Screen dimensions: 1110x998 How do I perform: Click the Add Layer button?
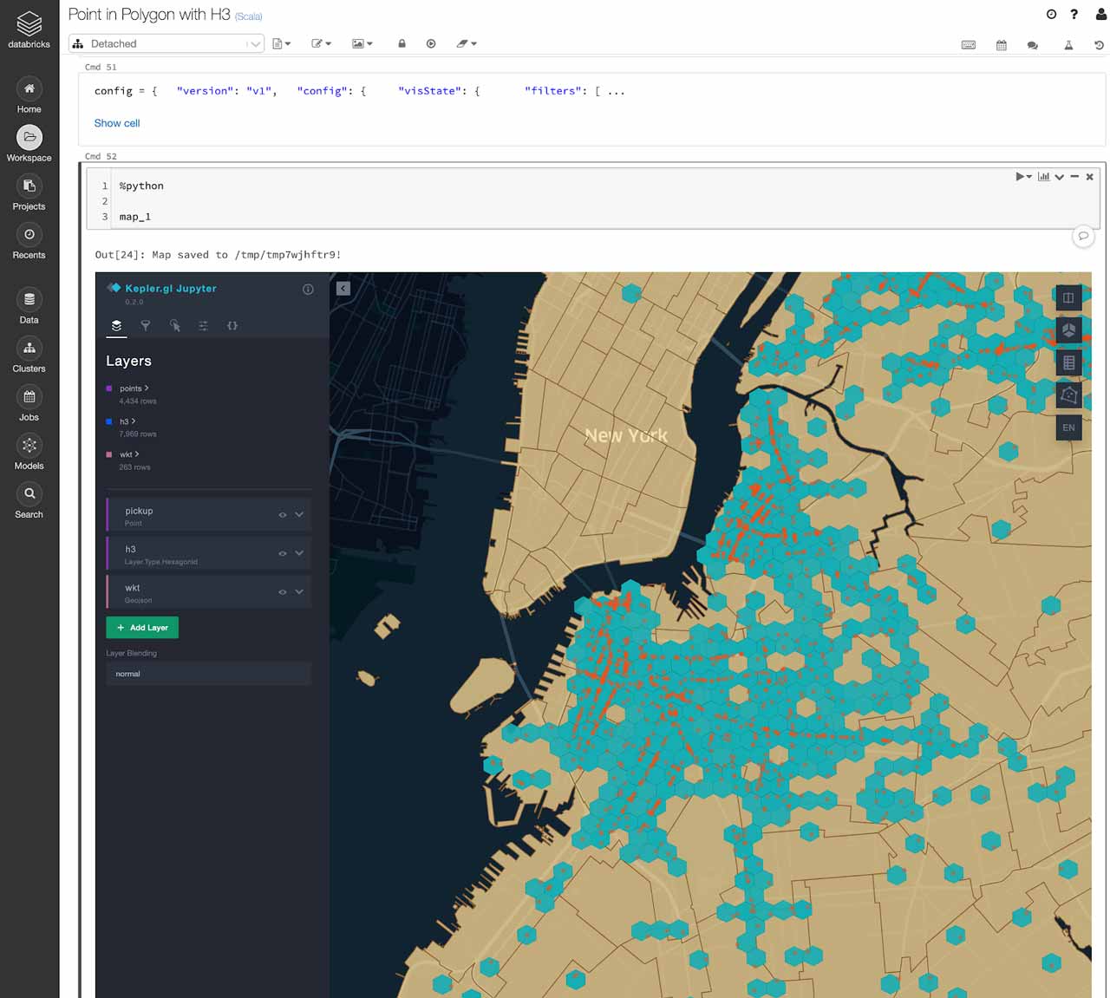pyautogui.click(x=142, y=628)
